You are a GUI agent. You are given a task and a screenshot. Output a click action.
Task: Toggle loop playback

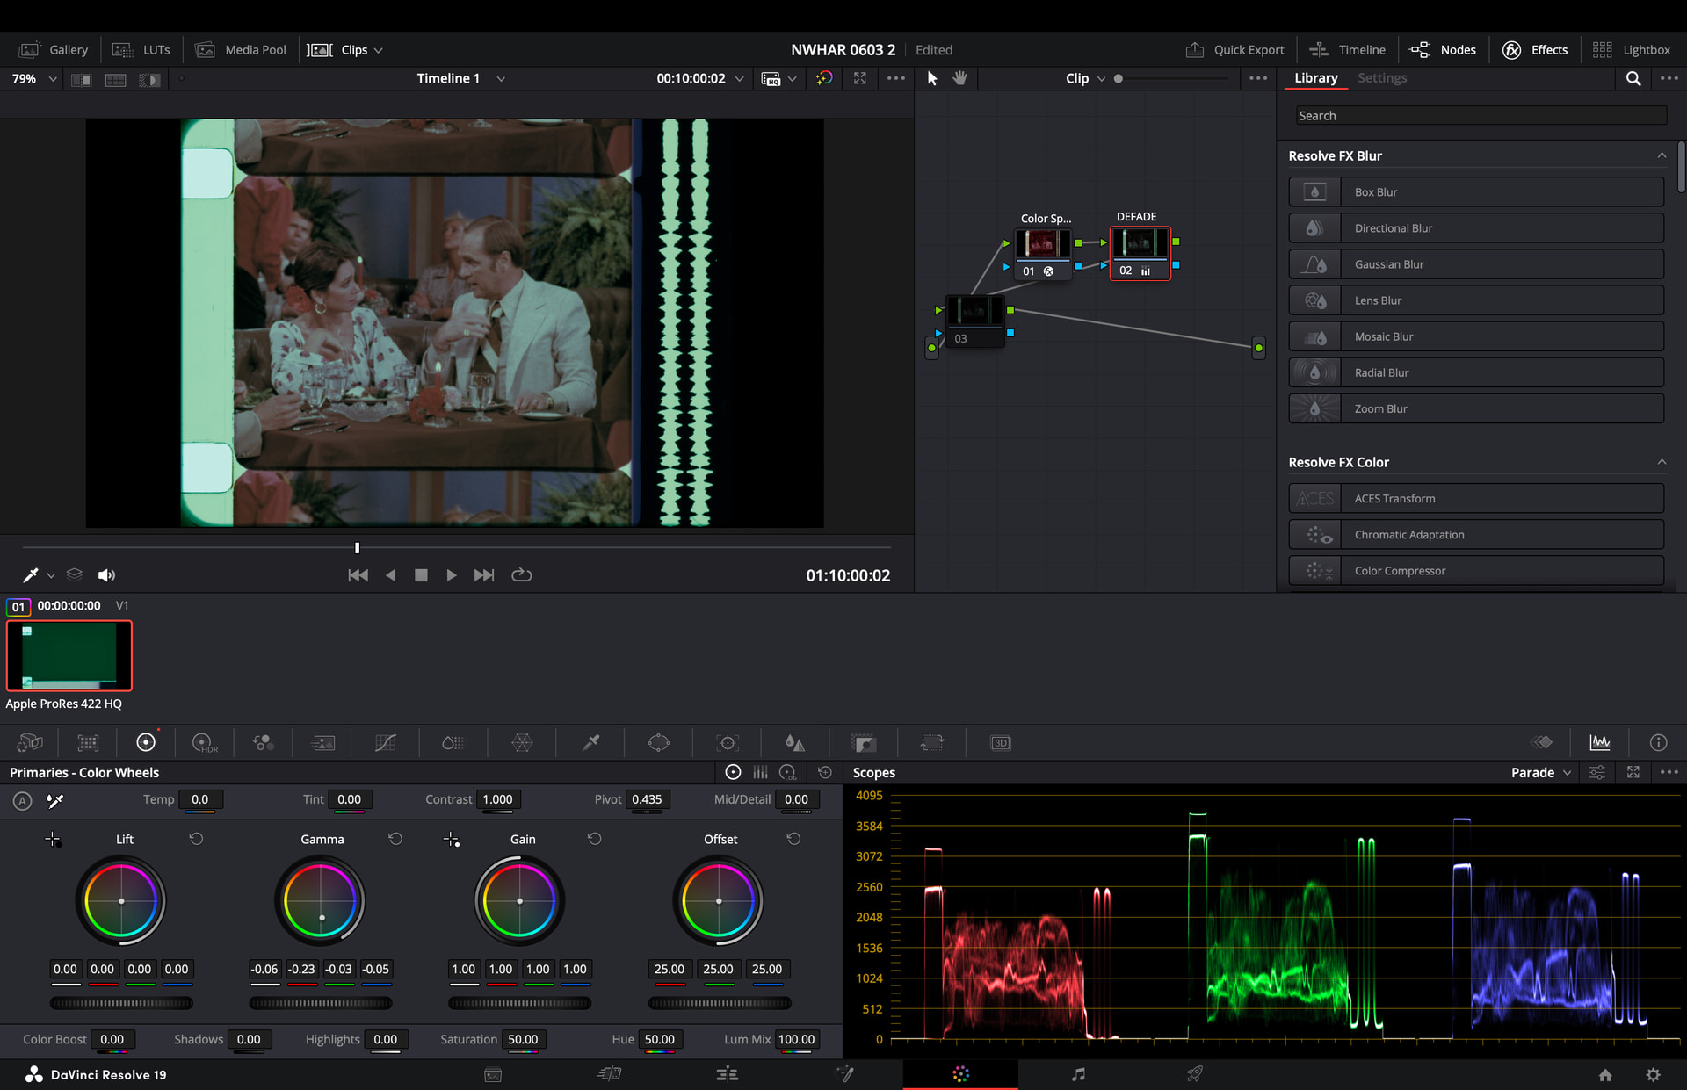(522, 575)
